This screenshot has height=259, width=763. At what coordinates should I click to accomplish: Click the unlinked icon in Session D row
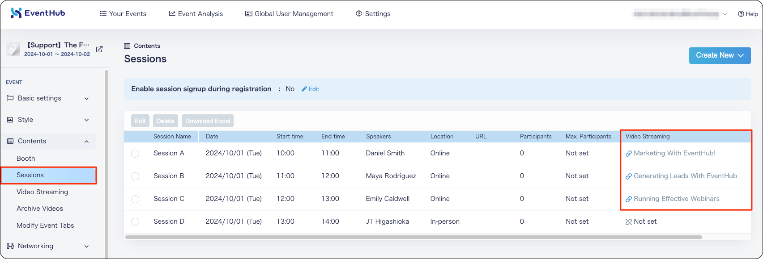[x=629, y=222]
